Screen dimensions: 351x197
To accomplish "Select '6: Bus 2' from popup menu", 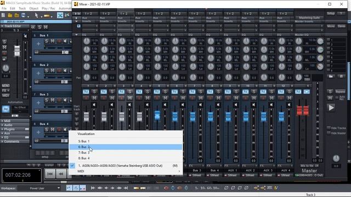I will coord(126,147).
